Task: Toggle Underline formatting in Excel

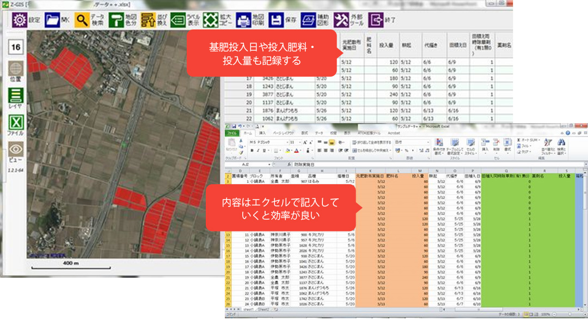Action: (x=265, y=150)
